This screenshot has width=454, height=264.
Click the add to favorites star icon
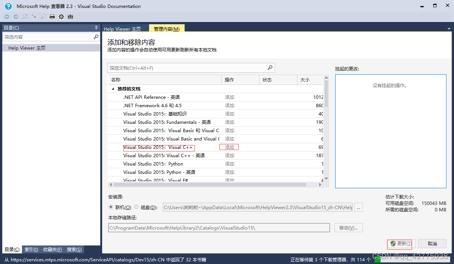click(34, 17)
